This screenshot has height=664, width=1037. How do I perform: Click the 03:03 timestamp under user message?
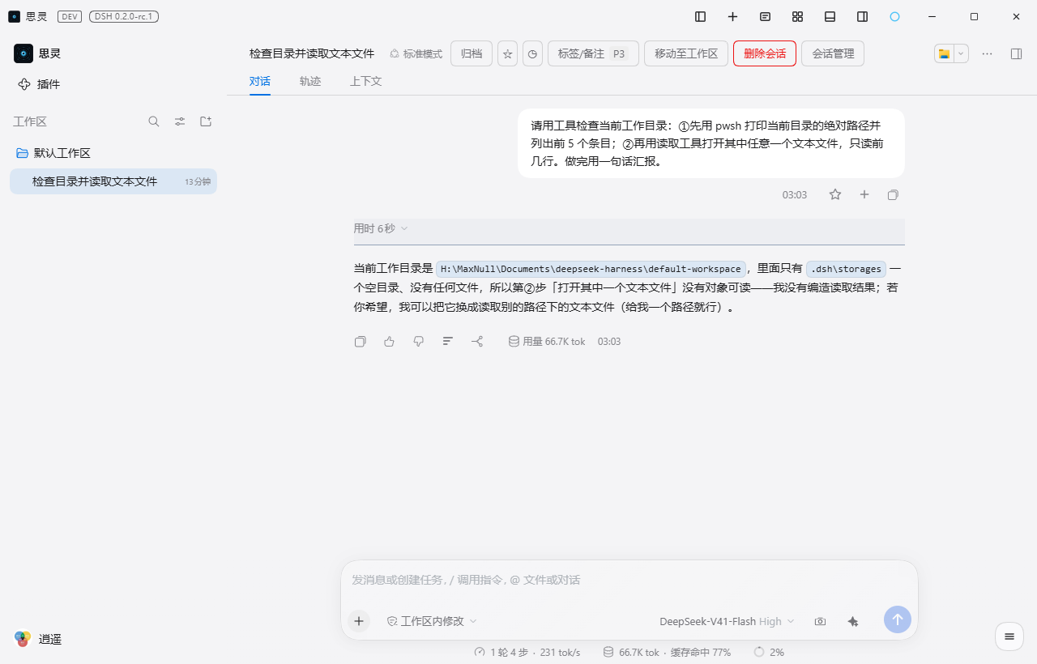click(795, 195)
